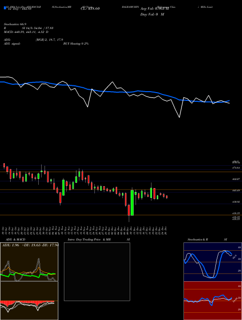
Task: Click the white price line's deepest dip
Action: pos(180,117)
